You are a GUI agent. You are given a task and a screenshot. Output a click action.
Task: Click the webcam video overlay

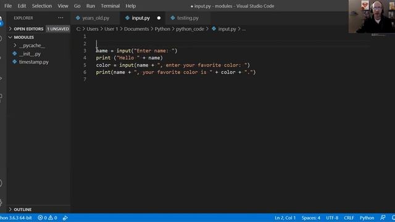[372, 17]
